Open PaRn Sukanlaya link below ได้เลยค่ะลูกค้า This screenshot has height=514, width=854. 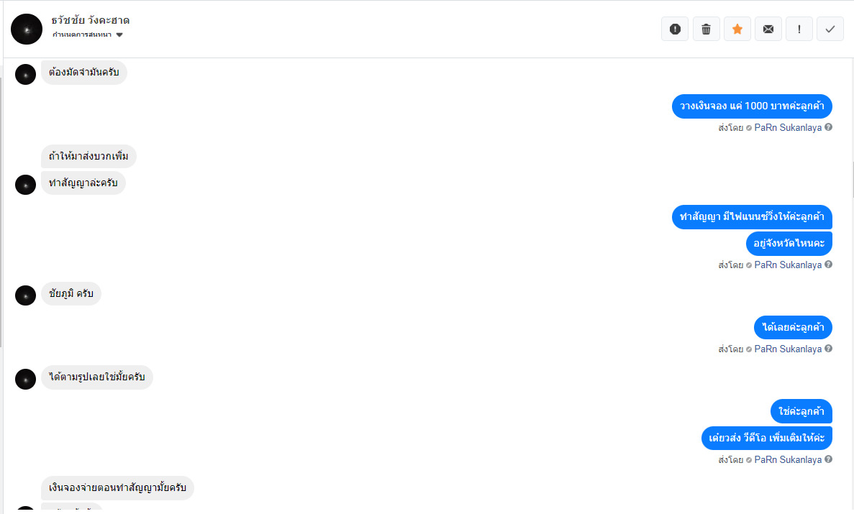(788, 349)
